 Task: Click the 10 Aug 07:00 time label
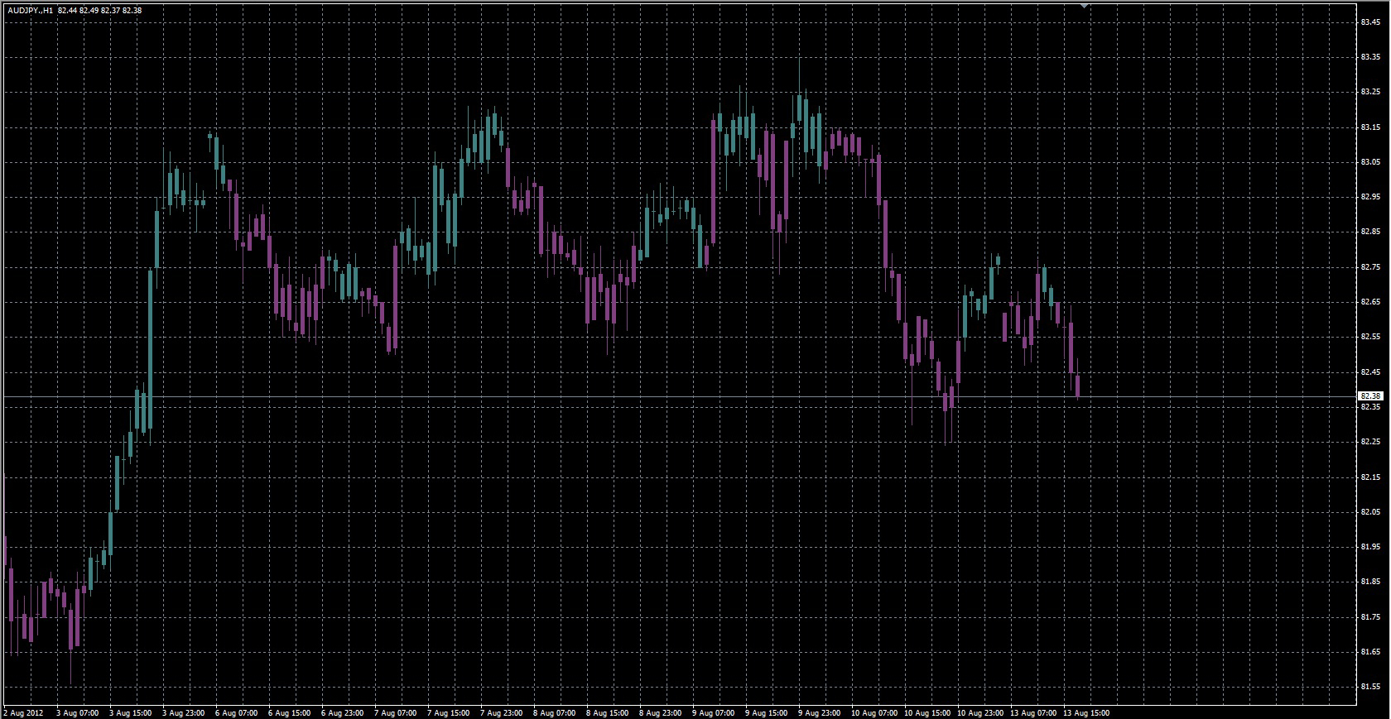[873, 712]
